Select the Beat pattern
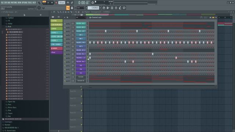Screen dimensions: 235x132 pyautogui.click(x=57, y=52)
